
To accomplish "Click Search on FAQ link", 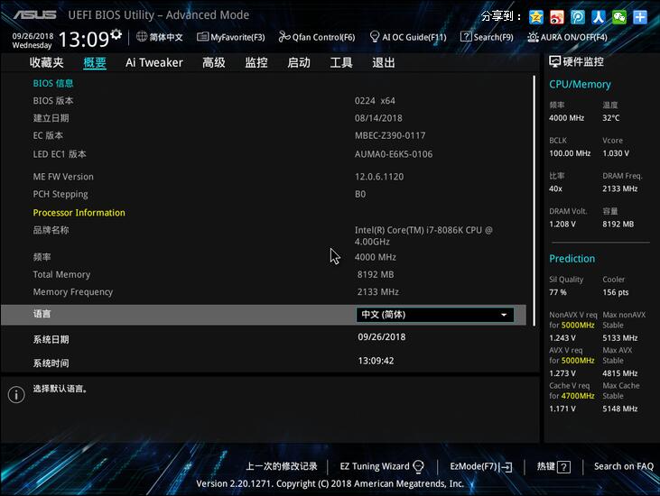I will [624, 466].
